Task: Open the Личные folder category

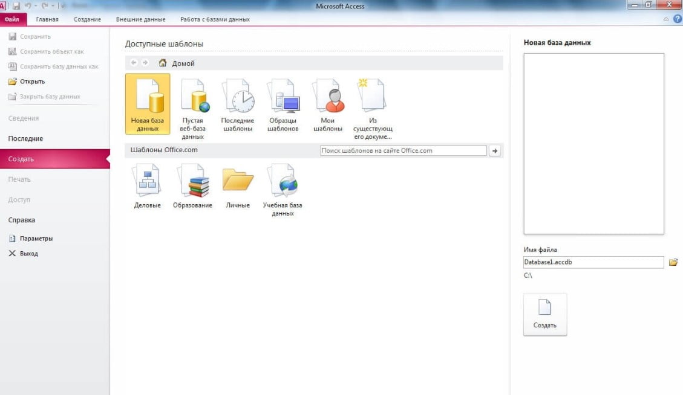Action: click(237, 186)
